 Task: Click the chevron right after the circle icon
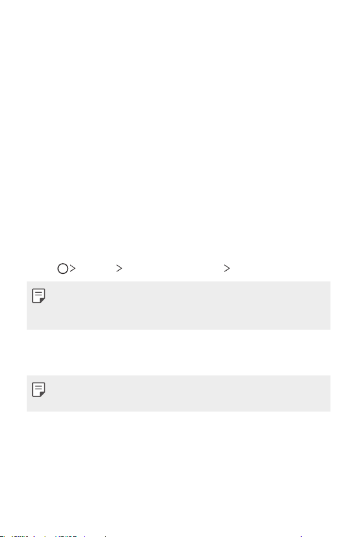[x=72, y=268]
